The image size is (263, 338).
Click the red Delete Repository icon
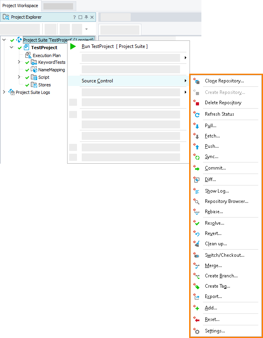click(196, 103)
